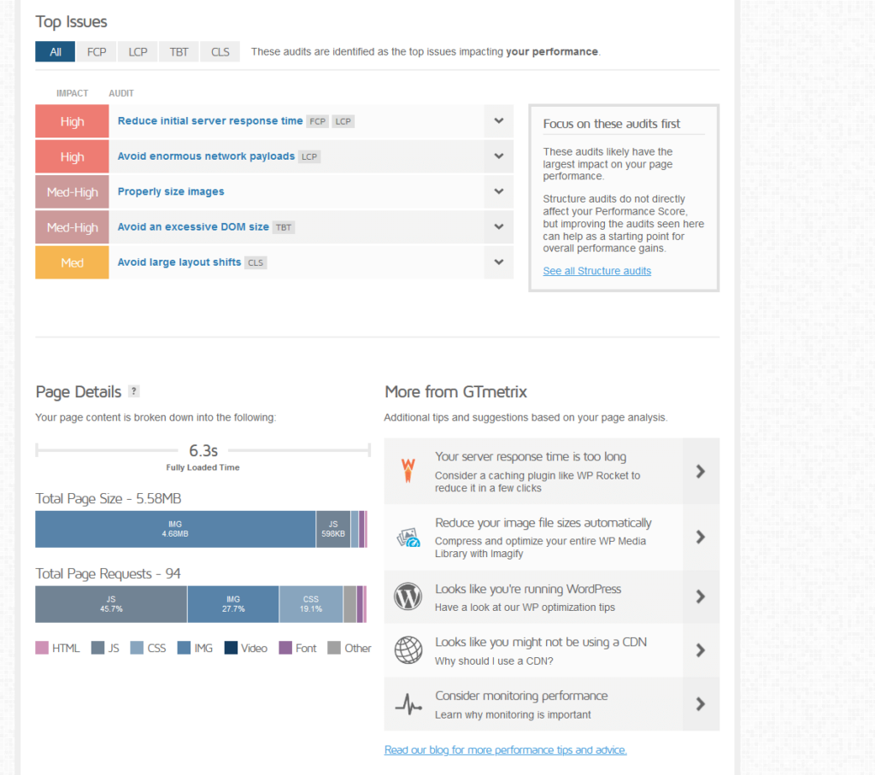
Task: Click the WordPress logo icon
Action: click(408, 596)
